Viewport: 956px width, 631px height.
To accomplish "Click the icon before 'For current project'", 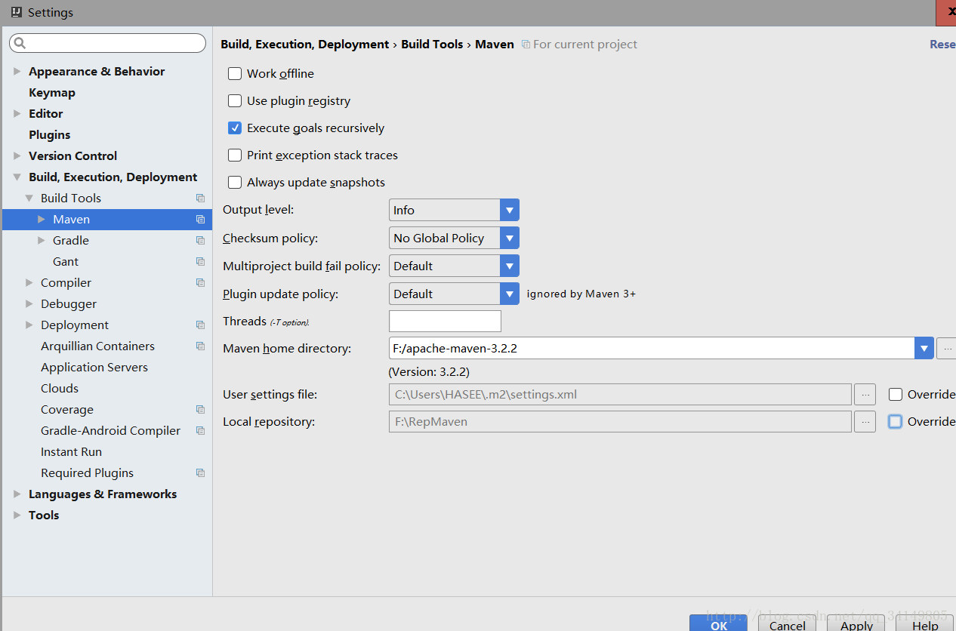I will (x=526, y=45).
